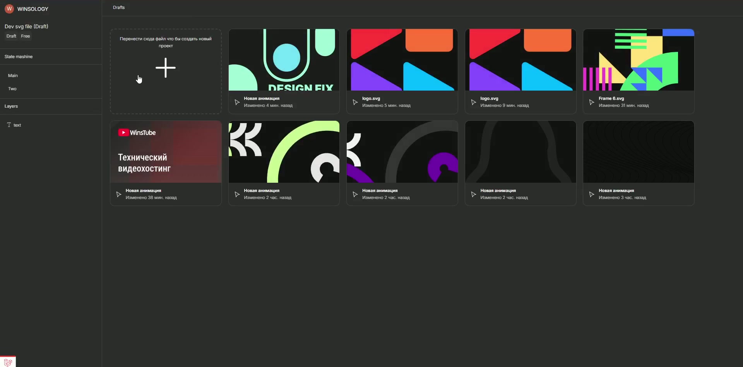Click cursor icon on card modified 4 minutes ago
Viewport: 743px width, 367px height.
point(237,102)
